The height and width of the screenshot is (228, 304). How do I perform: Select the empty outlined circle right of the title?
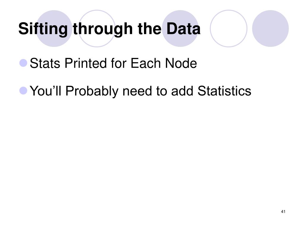pyautogui.click(x=229, y=28)
